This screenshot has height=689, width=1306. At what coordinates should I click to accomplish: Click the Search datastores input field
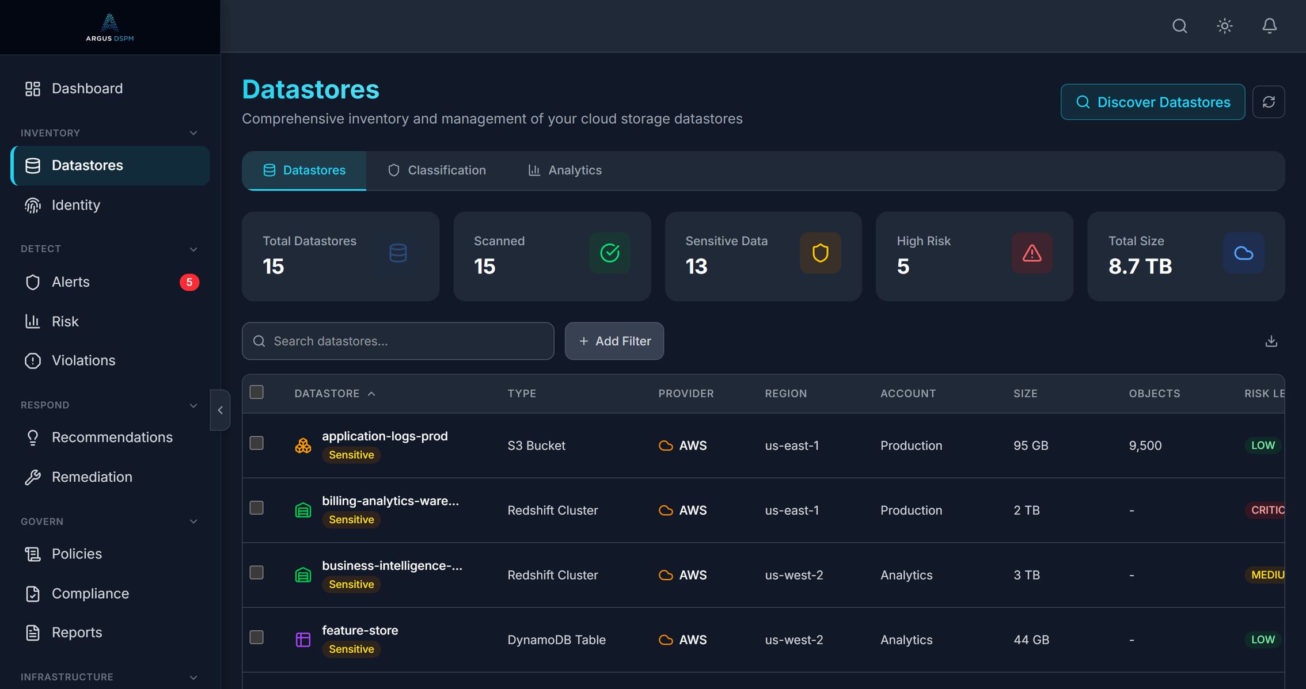[x=398, y=341]
